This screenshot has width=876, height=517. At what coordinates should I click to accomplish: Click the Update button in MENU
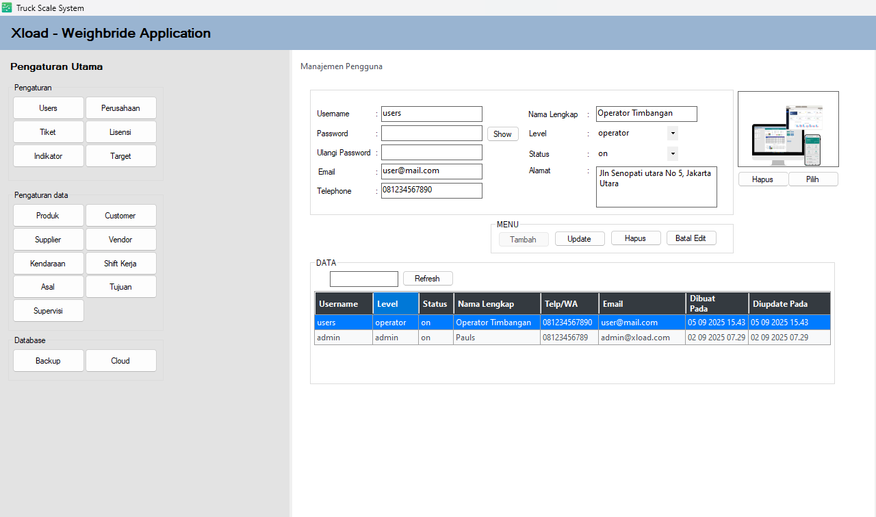click(x=579, y=239)
